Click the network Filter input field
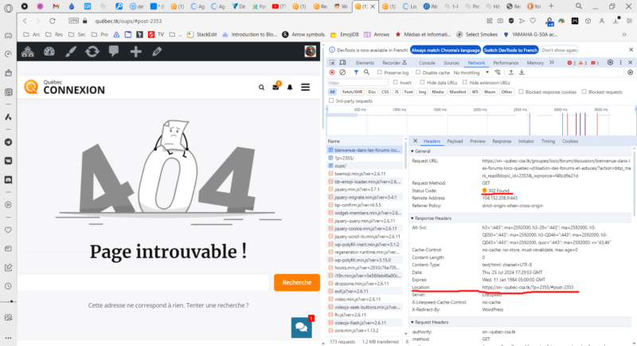The width and height of the screenshot is (637, 346). pos(358,82)
